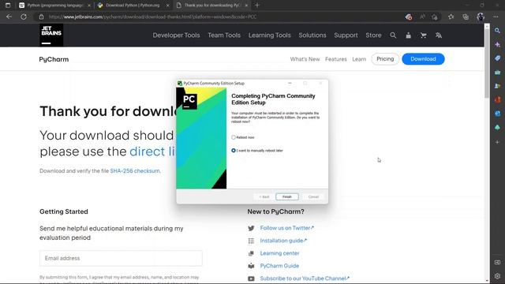Click the browser address bar URL

[152, 17]
